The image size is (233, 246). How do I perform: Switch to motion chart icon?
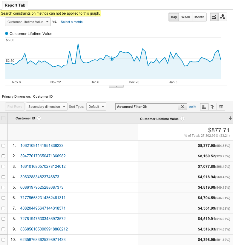point(223,17)
